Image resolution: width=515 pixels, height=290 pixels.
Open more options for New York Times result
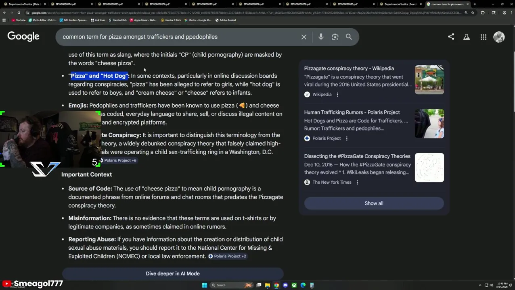pyautogui.click(x=357, y=182)
